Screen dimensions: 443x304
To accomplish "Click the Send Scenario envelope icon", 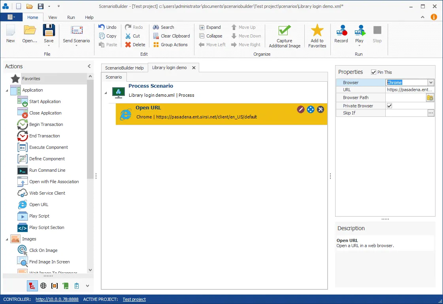I will click(77, 30).
